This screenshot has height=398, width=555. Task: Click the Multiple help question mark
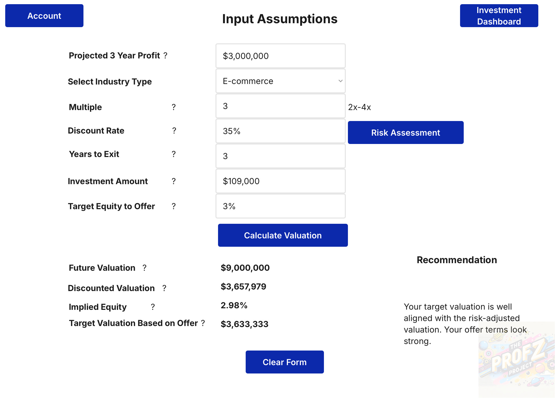point(174,107)
